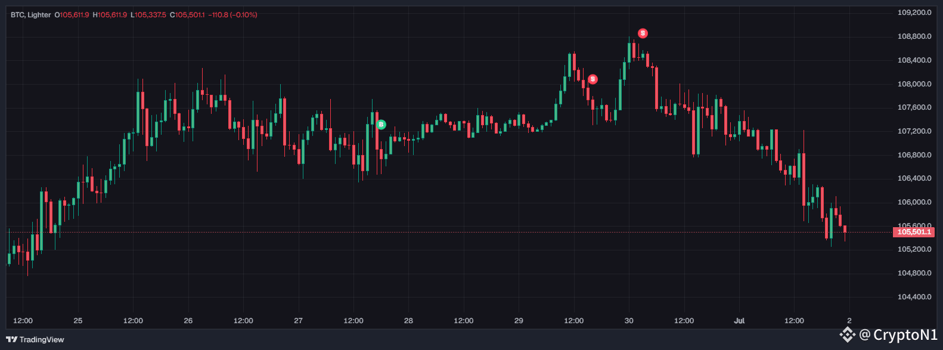Click the 109,200.0 price axis label
Screen dimensions: 943x350
914,13
